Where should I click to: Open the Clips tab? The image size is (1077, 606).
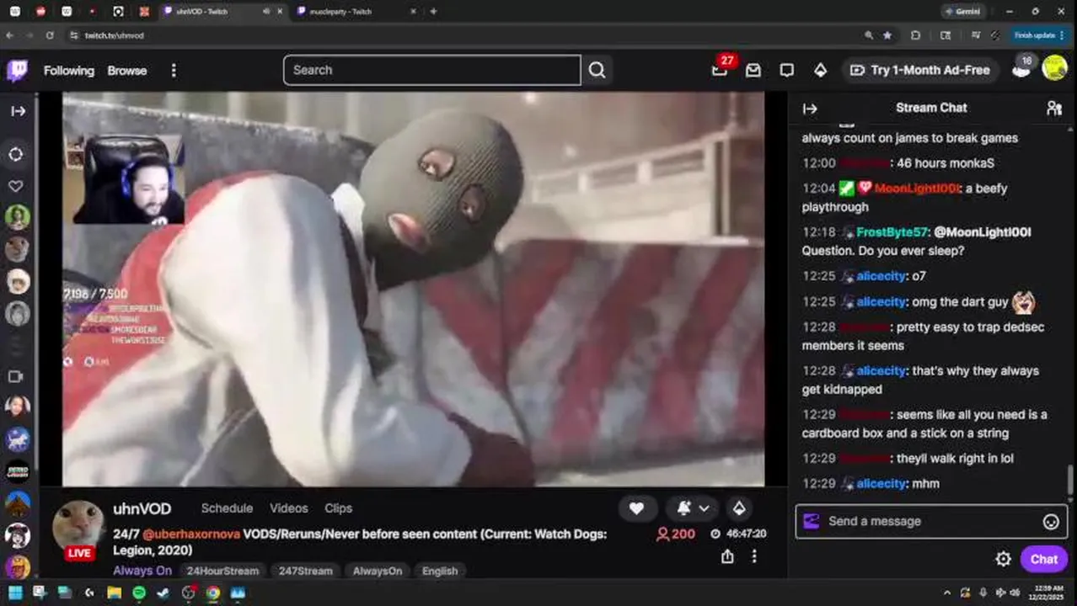click(338, 508)
